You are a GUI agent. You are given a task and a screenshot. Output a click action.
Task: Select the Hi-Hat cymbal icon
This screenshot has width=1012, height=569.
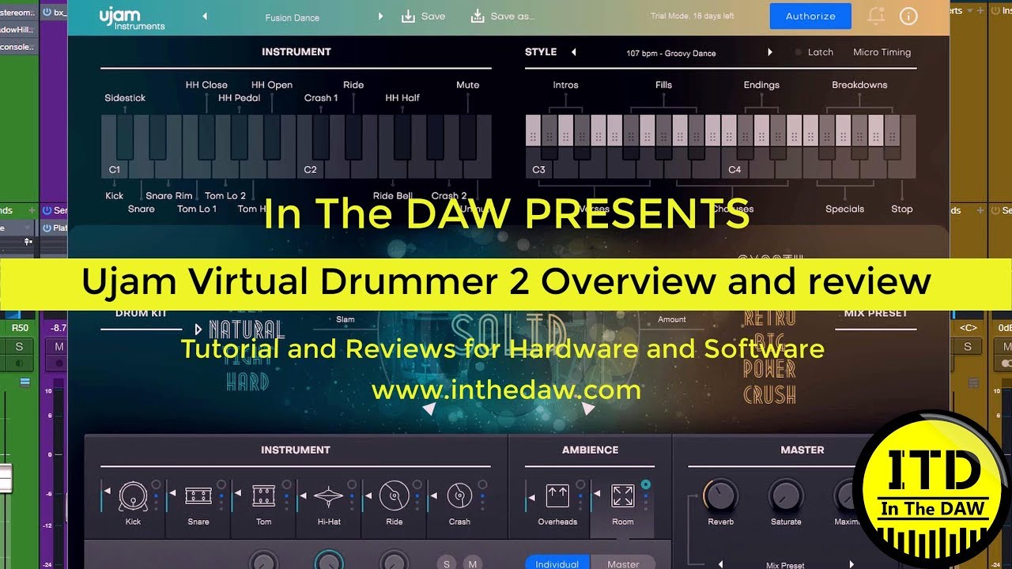329,497
